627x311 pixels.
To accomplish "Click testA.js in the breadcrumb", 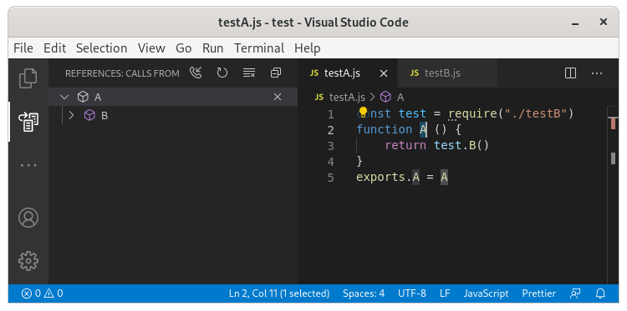I will coord(347,98).
